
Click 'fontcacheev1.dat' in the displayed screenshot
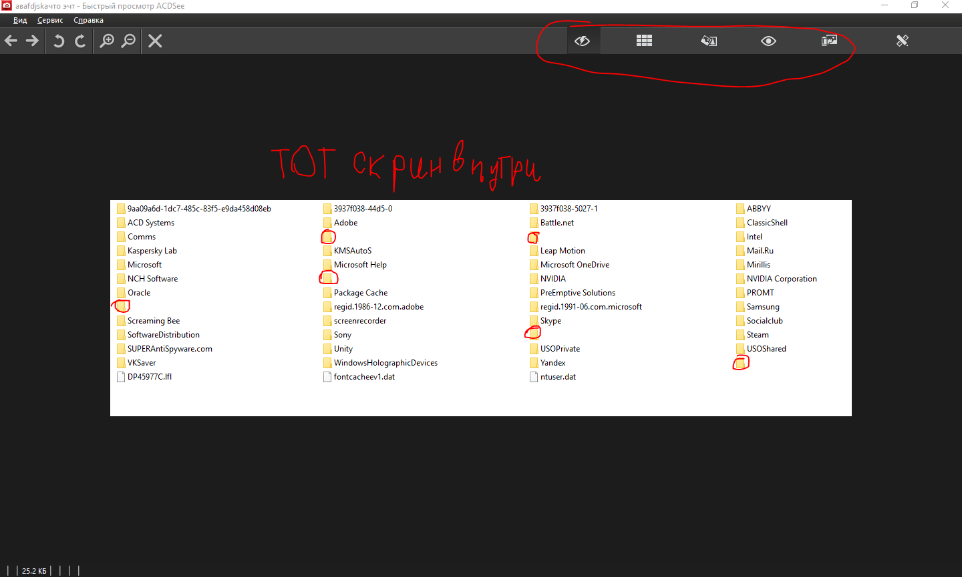[364, 377]
